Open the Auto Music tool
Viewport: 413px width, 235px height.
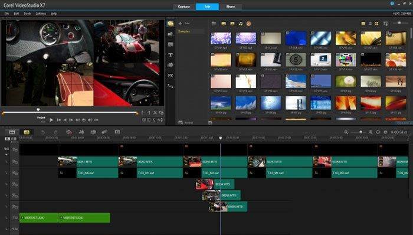[x=93, y=132]
